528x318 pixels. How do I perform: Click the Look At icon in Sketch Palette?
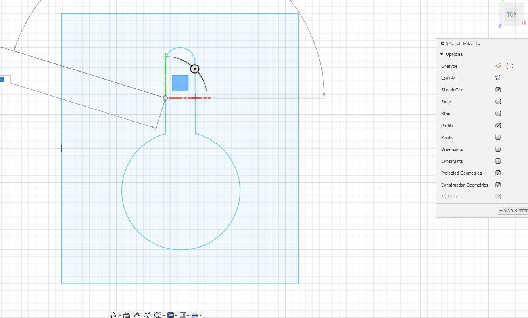(498, 78)
